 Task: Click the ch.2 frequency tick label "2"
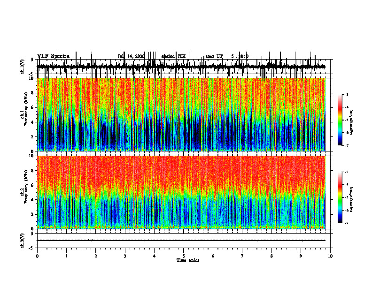pos(32,214)
